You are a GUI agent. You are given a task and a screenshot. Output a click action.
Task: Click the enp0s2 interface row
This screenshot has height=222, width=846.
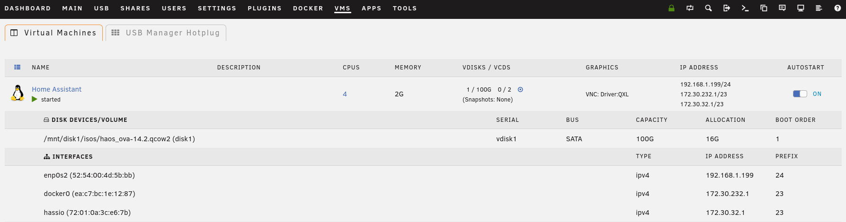[423, 175]
